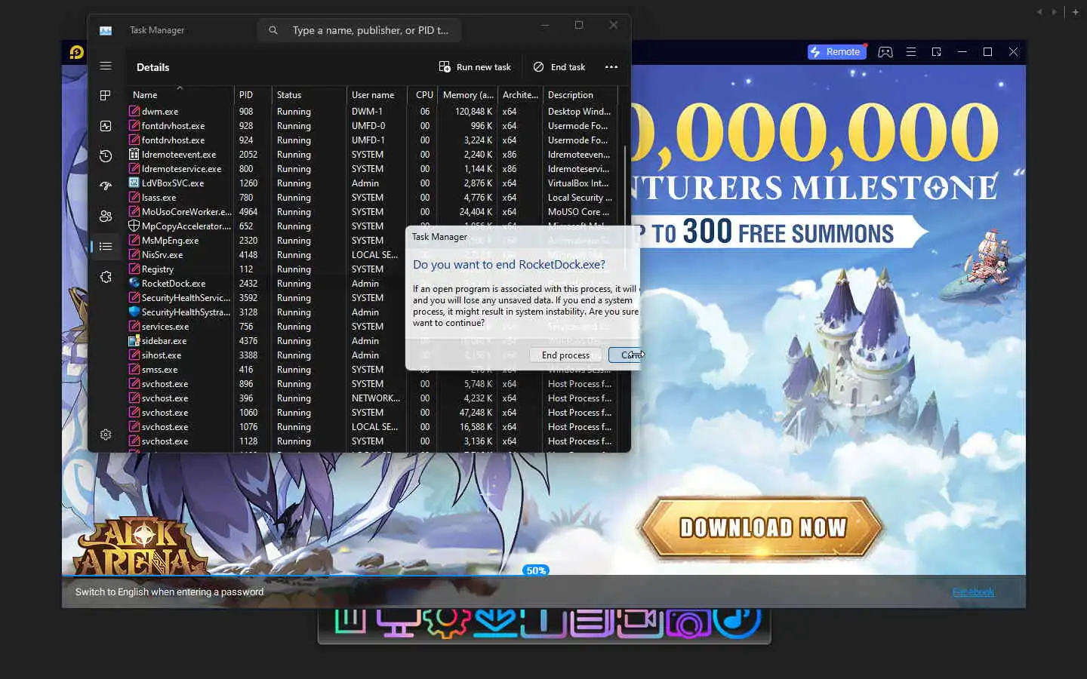The height and width of the screenshot is (679, 1087).
Task: Select svchost.exe with PID 1060
Action: coord(372,413)
